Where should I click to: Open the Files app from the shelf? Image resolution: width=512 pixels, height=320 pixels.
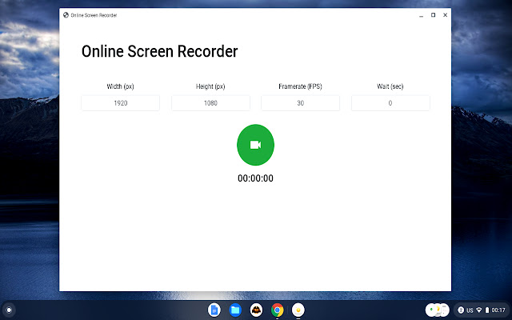(235, 310)
